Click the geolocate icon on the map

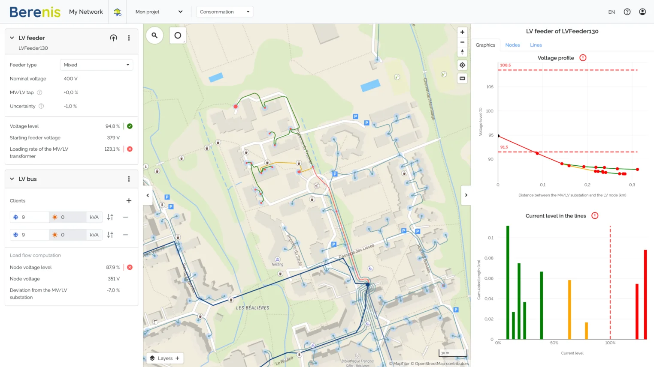(462, 65)
